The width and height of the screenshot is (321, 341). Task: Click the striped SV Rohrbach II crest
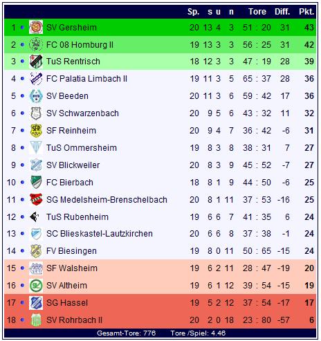(x=36, y=320)
